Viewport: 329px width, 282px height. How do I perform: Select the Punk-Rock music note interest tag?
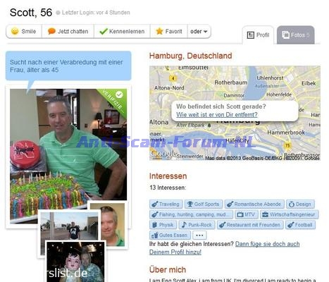click(x=197, y=225)
